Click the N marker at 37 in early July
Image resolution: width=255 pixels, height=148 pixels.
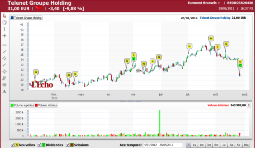[189, 47]
